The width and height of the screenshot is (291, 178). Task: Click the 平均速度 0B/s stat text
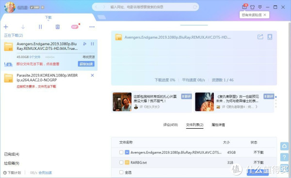194,80
